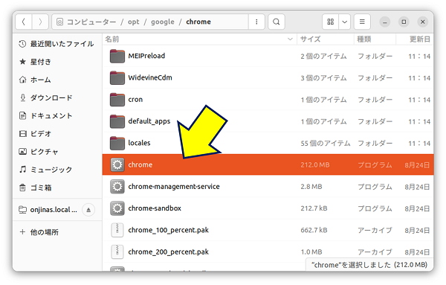The height and width of the screenshot is (285, 446).
Task: Click the コンピューター path segment
Action: pos(91,22)
